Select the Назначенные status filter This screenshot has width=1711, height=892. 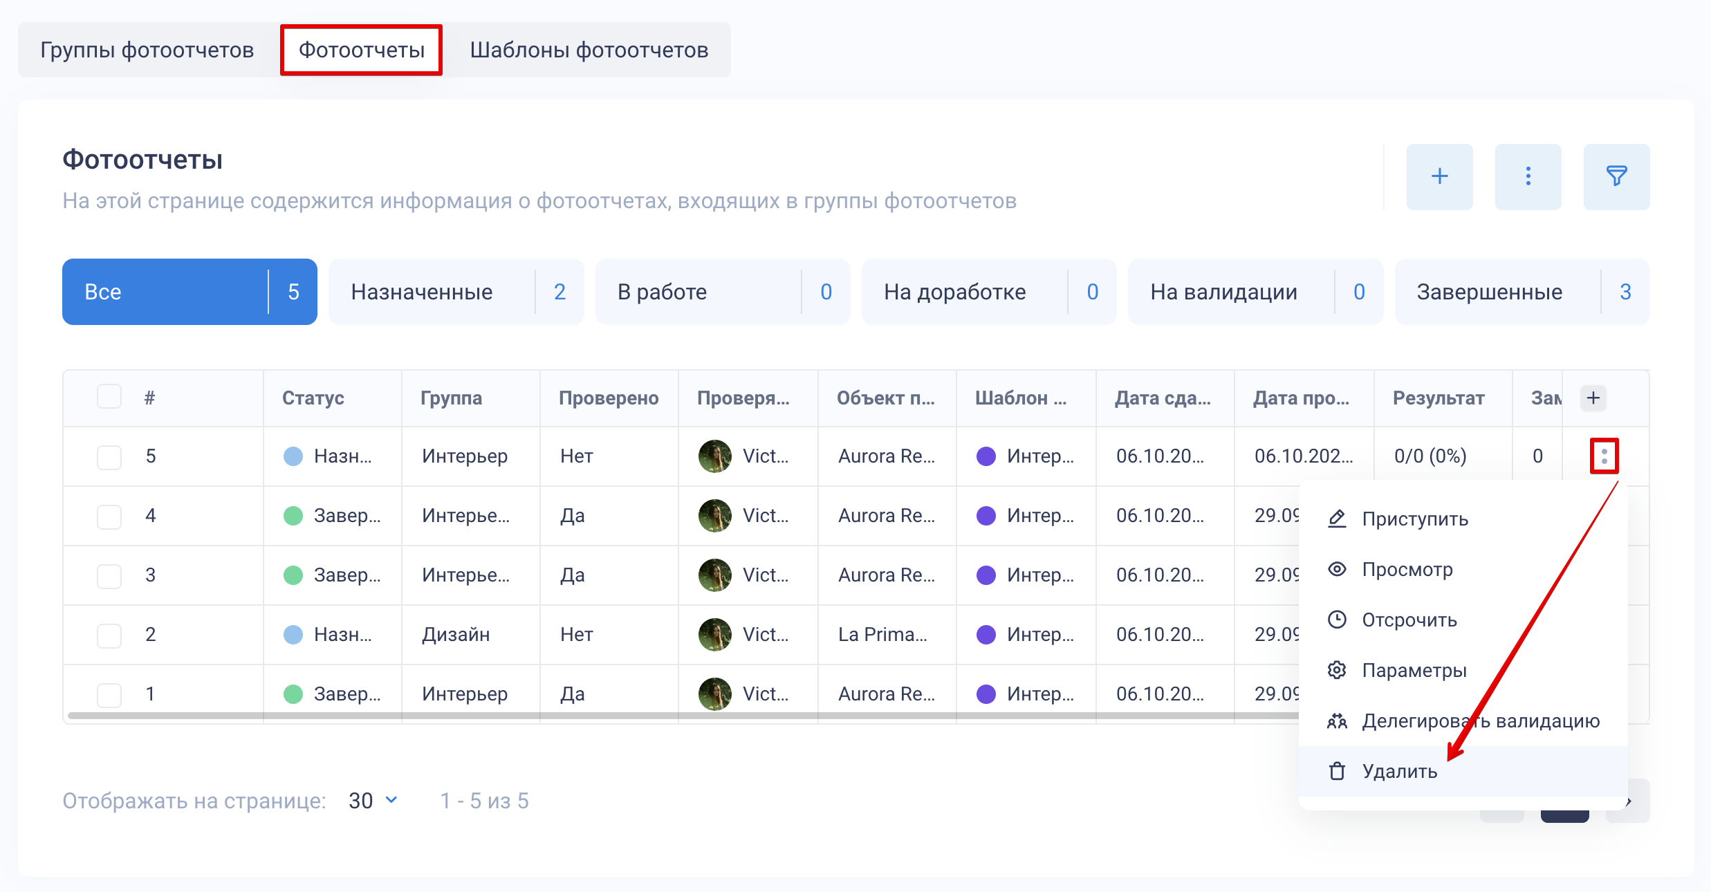click(x=456, y=292)
